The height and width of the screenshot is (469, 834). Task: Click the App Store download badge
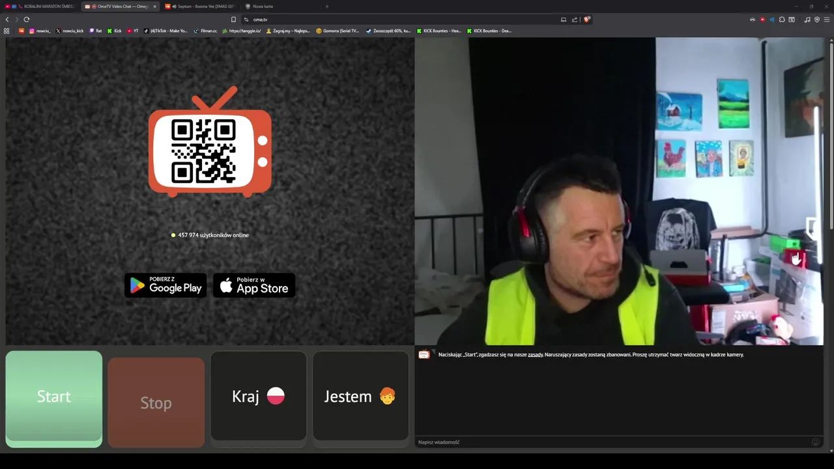(254, 285)
